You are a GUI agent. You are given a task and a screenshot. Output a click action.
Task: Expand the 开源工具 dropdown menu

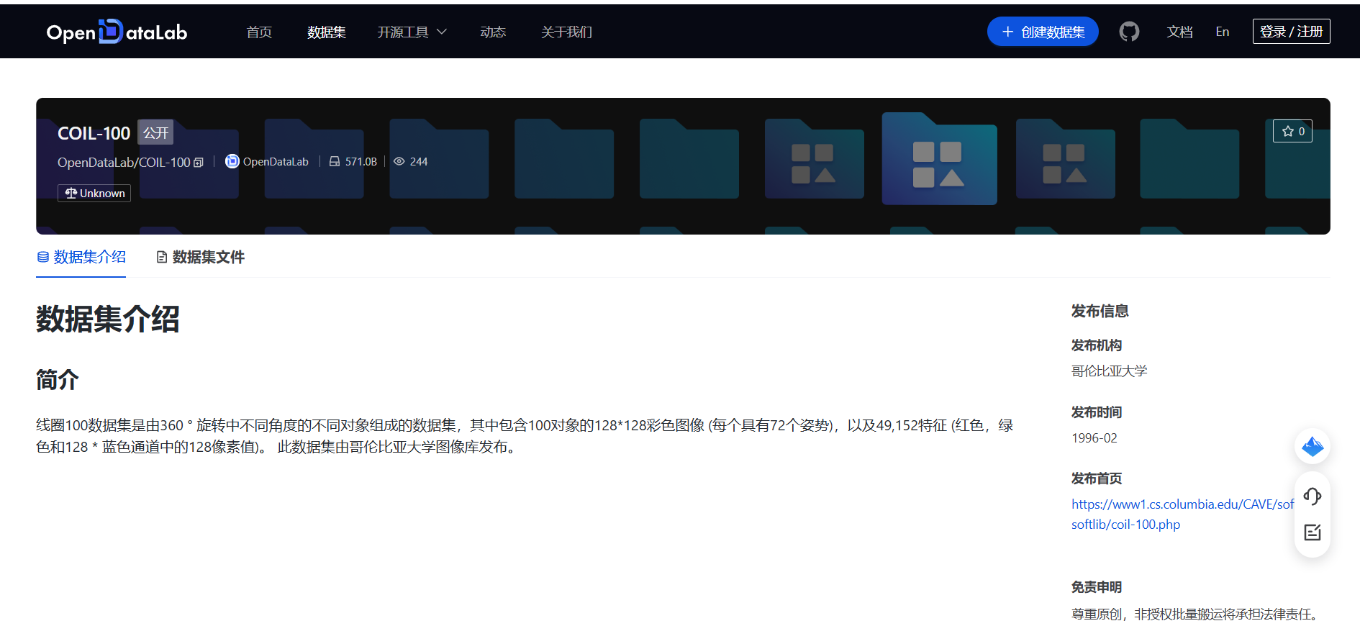coord(412,32)
